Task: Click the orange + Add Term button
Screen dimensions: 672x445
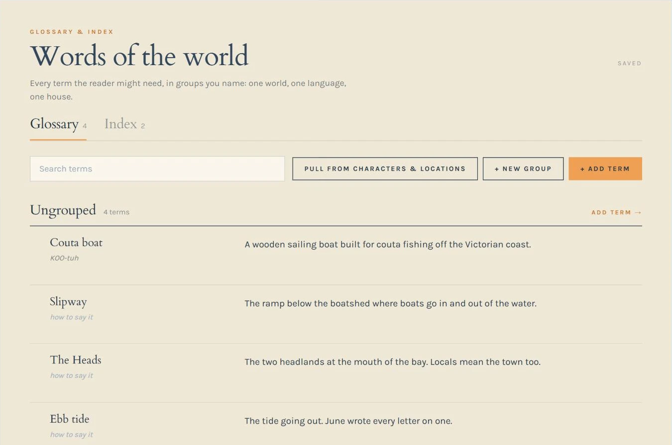Action: [x=605, y=169]
